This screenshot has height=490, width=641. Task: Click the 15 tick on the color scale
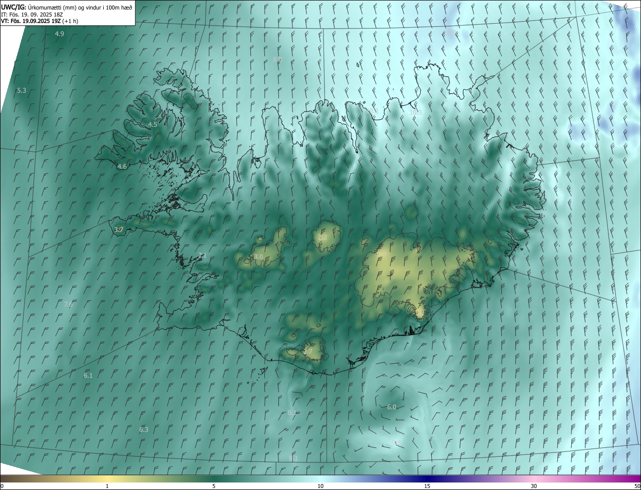coord(427,486)
